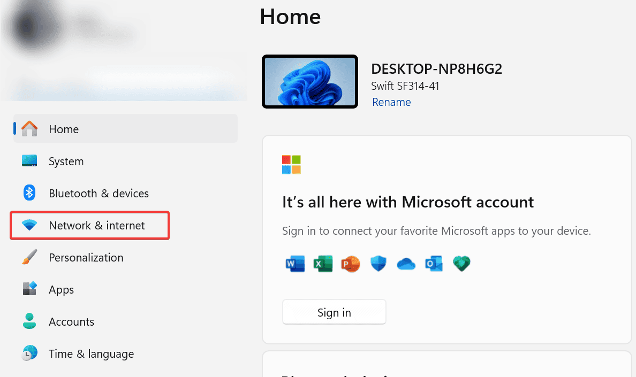Switch to the Accounts section
Viewport: 636px width, 377px height.
(x=72, y=321)
